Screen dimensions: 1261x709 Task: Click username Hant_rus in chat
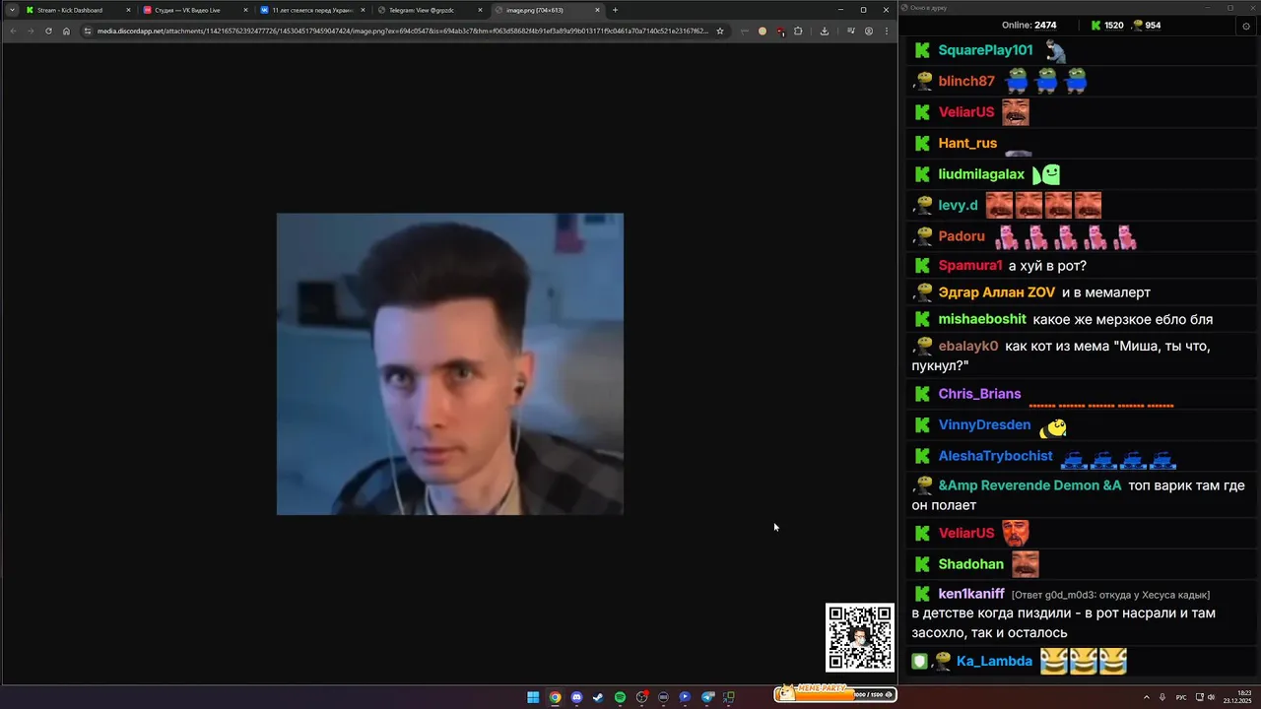pyautogui.click(x=967, y=143)
